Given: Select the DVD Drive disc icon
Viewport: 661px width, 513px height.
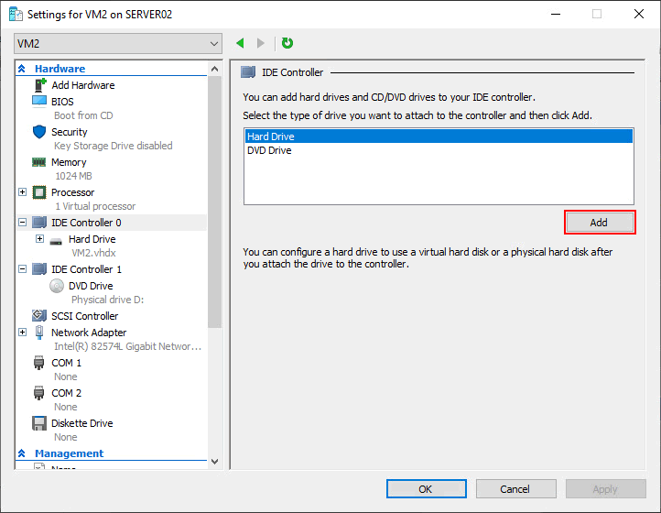Looking at the screenshot, I should (57, 286).
